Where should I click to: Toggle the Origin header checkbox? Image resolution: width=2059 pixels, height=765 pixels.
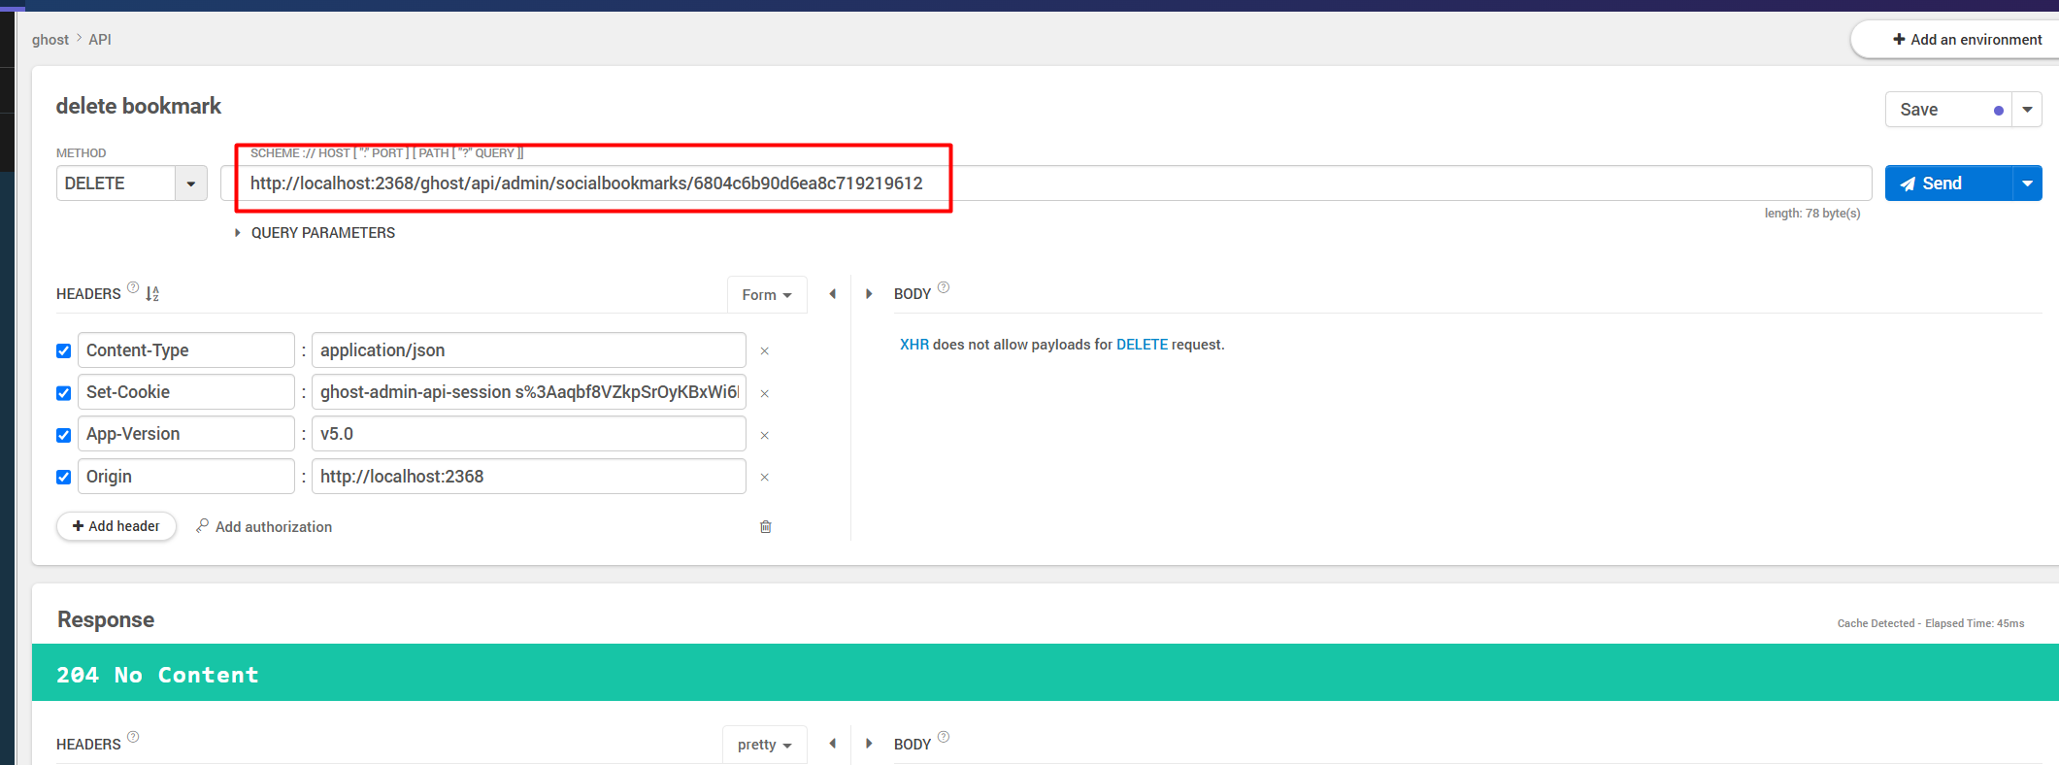pos(64,477)
